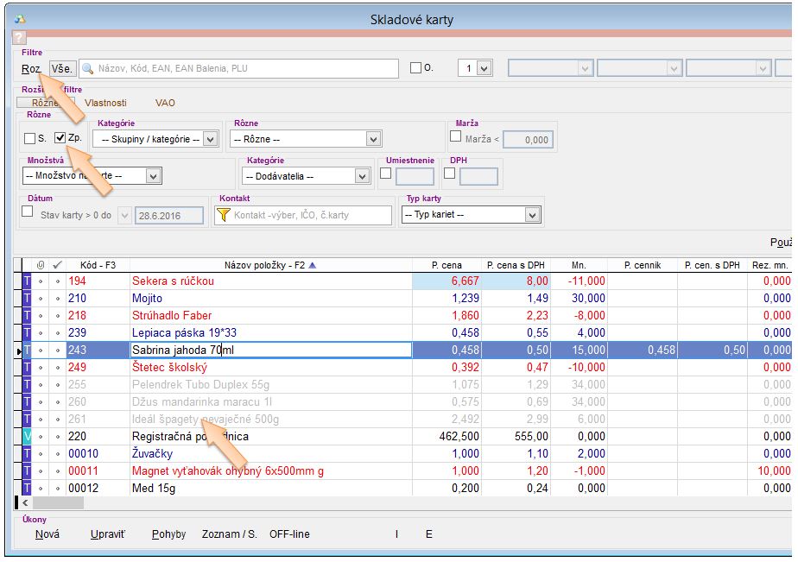Click the checkmark column header icon
The image size is (798, 562).
58,265
